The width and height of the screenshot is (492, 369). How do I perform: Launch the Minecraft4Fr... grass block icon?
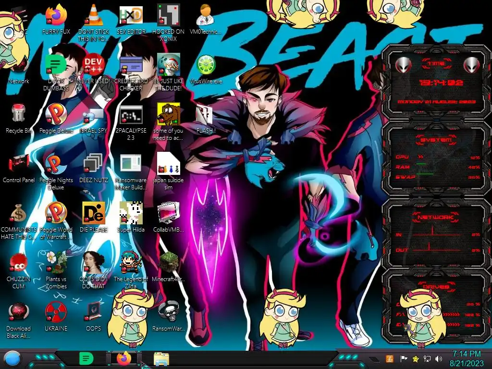[168, 262]
